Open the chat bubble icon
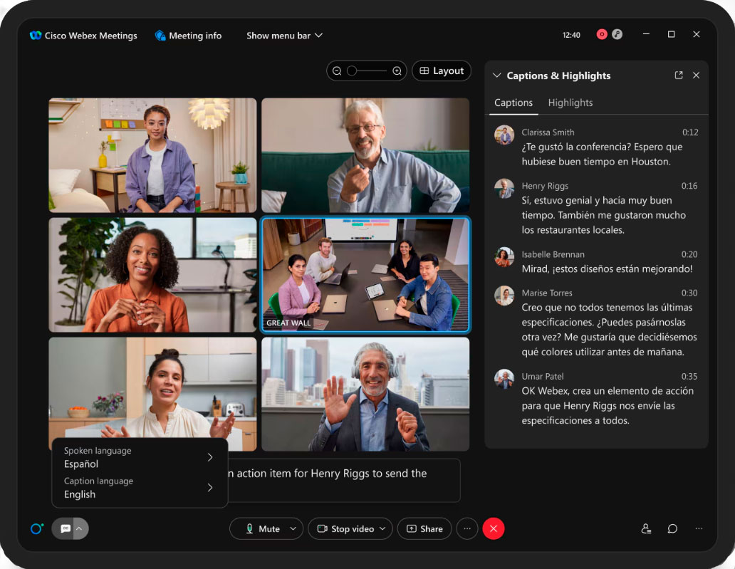The image size is (735, 569). point(672,528)
